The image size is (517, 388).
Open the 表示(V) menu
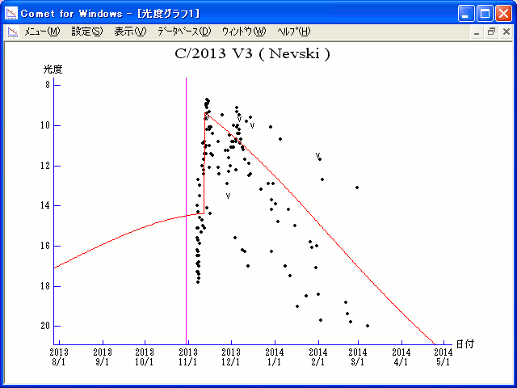click(130, 32)
